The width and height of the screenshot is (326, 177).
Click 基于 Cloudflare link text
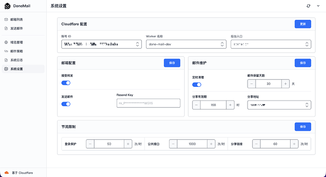click(22, 173)
